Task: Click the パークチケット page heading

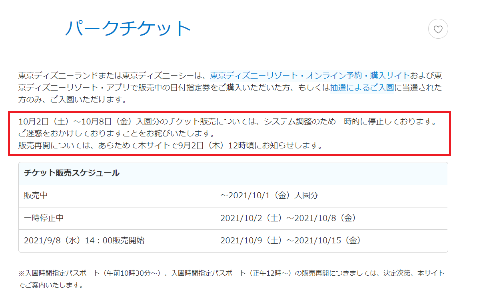Action: tap(128, 28)
